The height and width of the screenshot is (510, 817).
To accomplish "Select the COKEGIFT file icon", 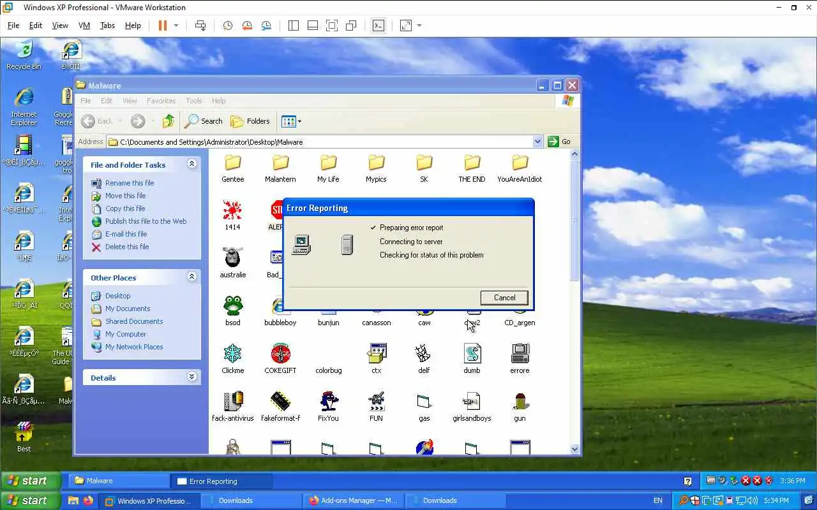I will [x=280, y=353].
